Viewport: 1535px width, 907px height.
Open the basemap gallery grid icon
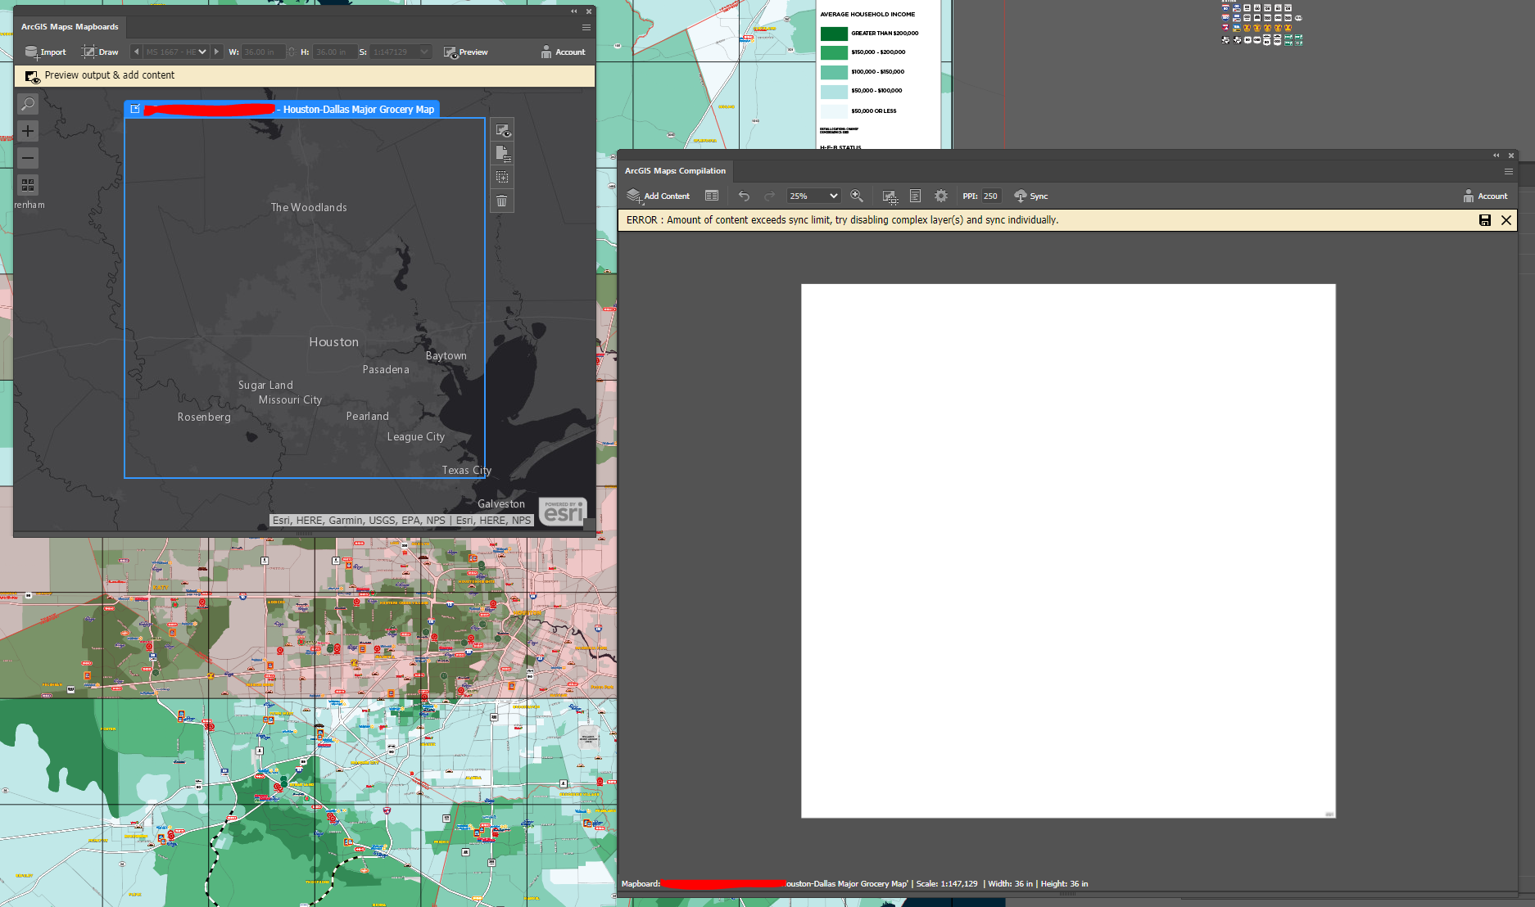tap(28, 185)
